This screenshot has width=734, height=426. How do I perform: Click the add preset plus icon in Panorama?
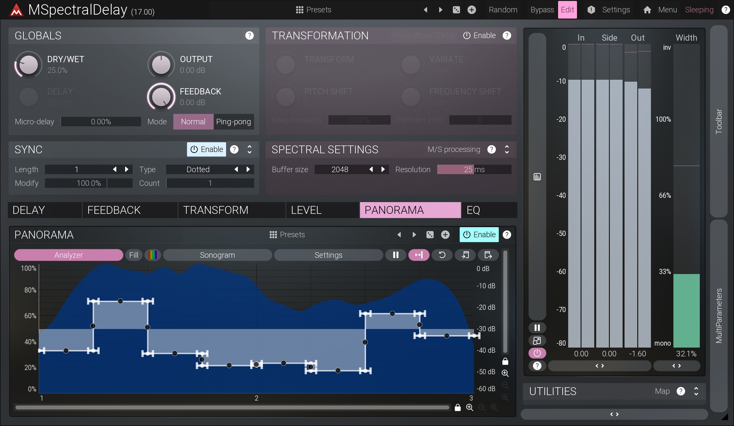point(445,235)
